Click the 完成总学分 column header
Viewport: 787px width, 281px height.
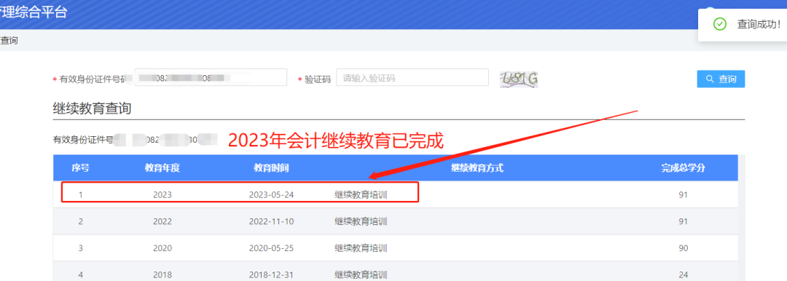(683, 168)
